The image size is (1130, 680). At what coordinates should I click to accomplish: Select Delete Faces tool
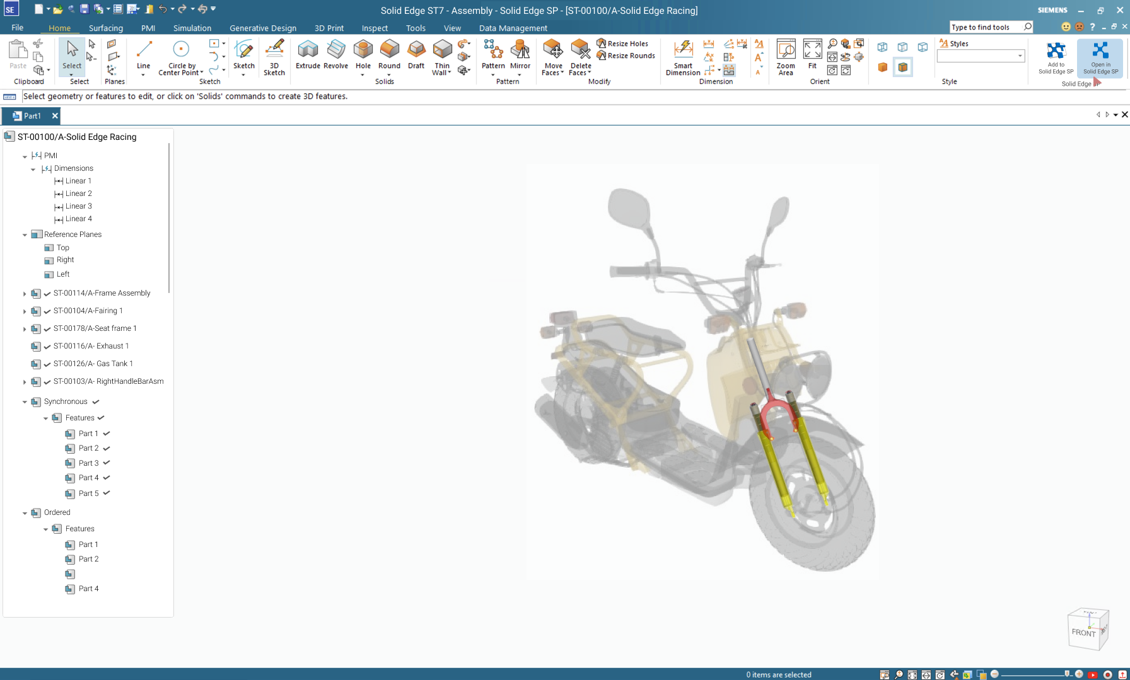tap(581, 57)
